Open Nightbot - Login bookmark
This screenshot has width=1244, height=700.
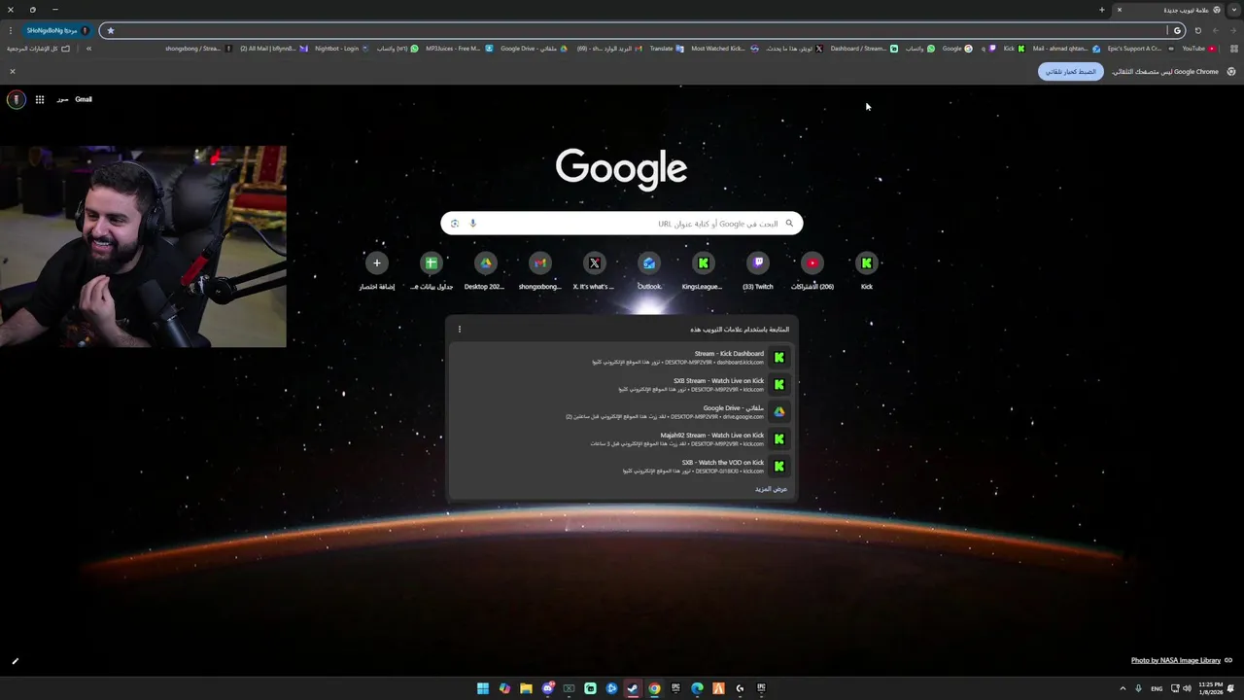click(x=341, y=49)
